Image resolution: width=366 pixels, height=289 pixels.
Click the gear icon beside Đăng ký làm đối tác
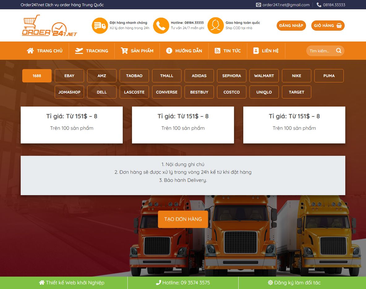[x=270, y=282]
